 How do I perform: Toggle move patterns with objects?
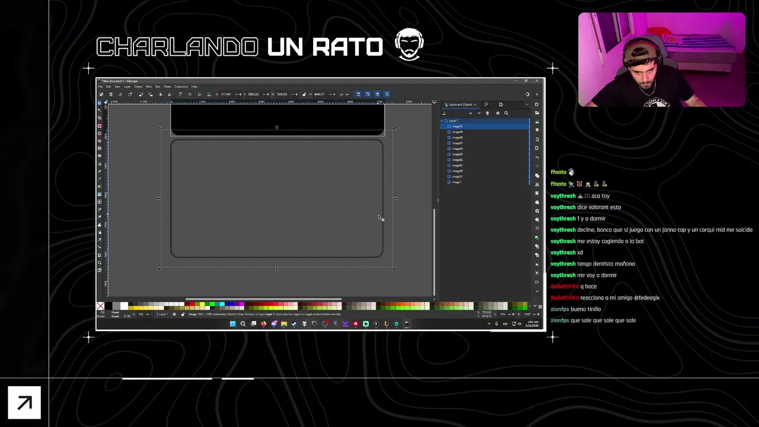pyautogui.click(x=387, y=94)
